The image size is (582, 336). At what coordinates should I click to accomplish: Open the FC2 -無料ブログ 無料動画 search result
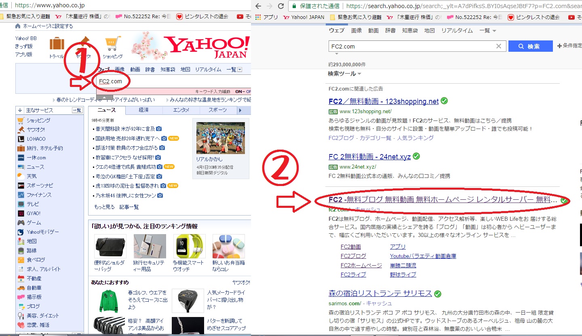(443, 200)
